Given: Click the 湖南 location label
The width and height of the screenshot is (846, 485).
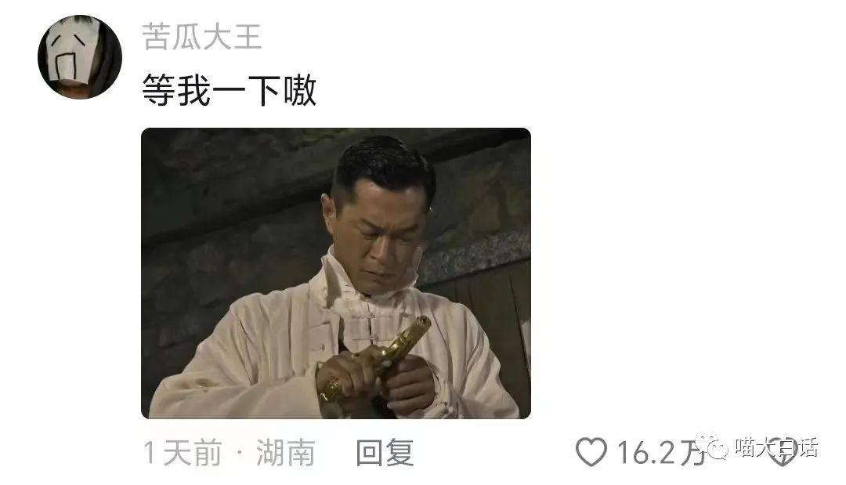Looking at the screenshot, I should pos(285,452).
